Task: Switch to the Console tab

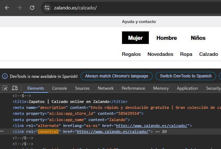Action: point(60,88)
